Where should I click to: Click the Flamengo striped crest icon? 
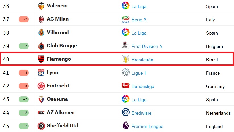click(x=41, y=59)
